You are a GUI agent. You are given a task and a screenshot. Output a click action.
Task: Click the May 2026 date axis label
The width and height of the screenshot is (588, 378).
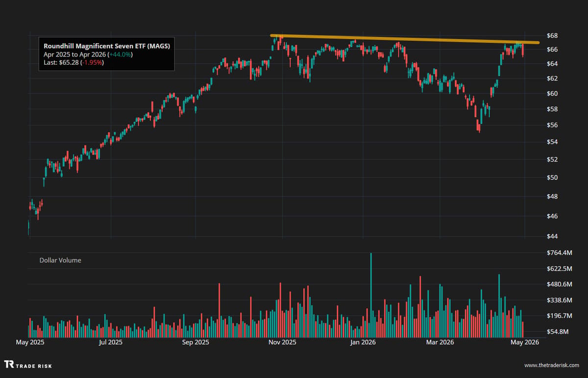click(x=525, y=342)
